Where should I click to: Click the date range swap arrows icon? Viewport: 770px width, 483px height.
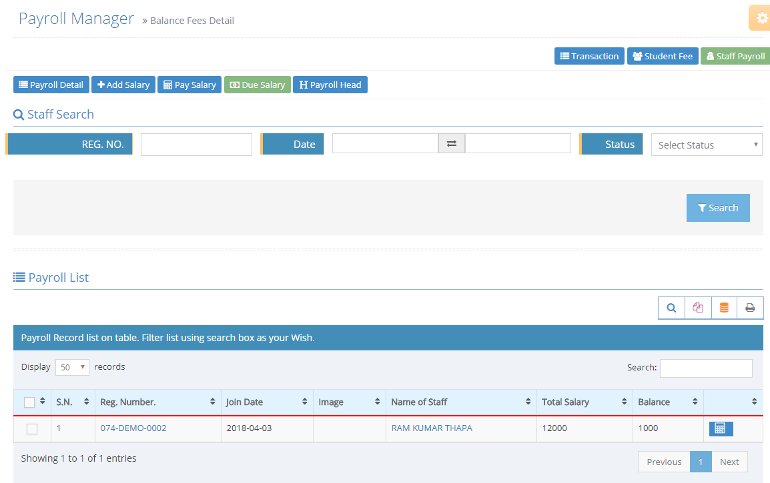451,144
